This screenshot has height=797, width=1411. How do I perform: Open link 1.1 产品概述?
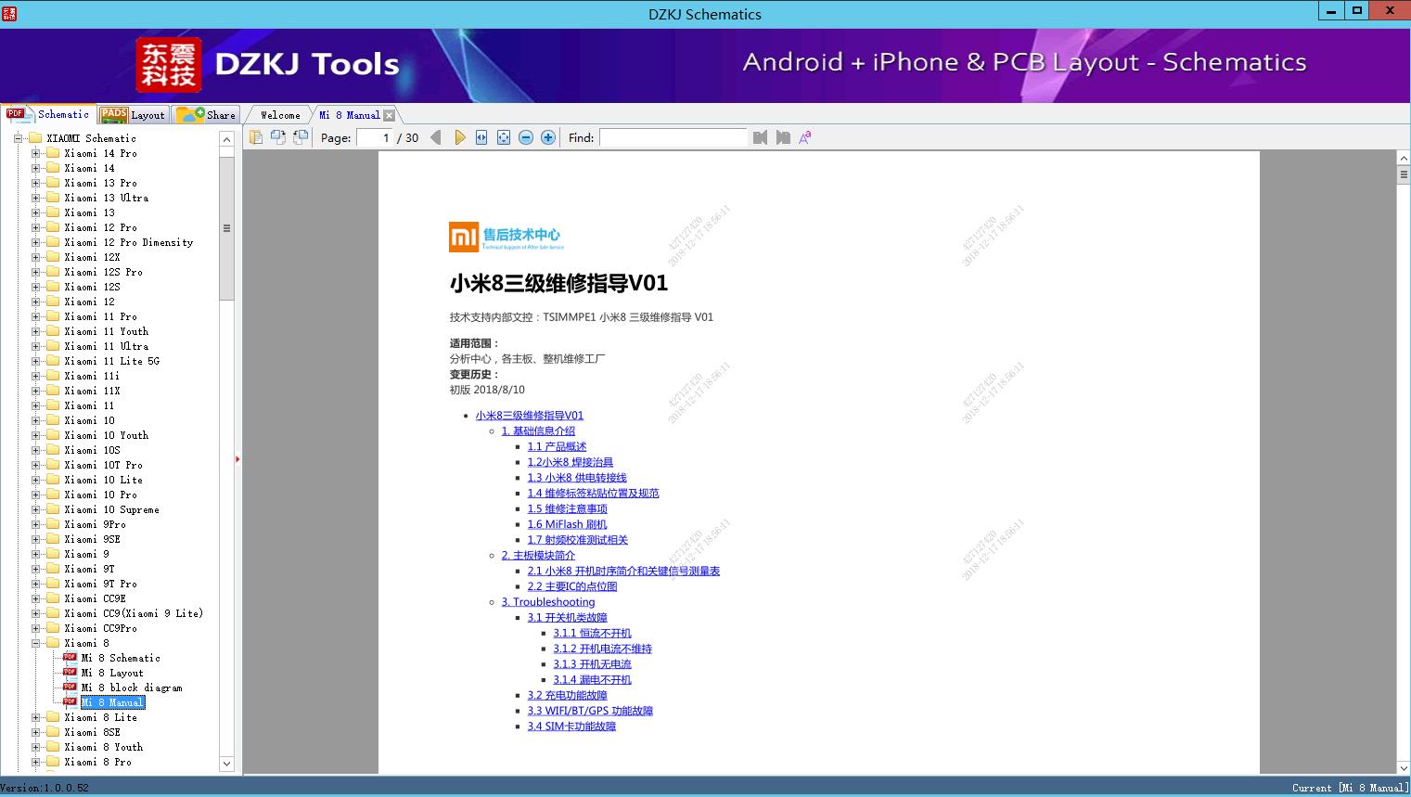(x=557, y=446)
